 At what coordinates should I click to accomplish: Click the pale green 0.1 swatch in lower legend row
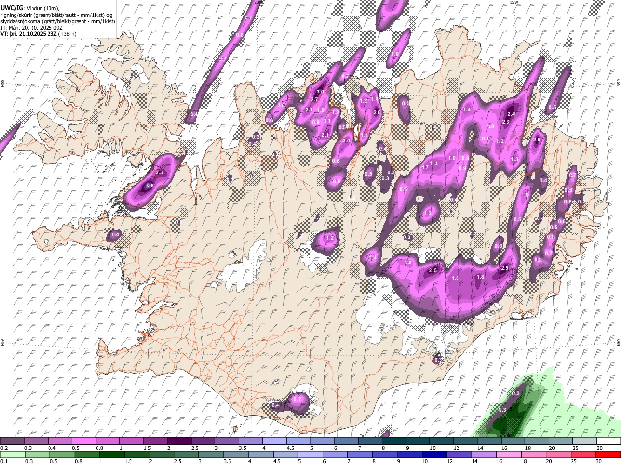[13, 455]
